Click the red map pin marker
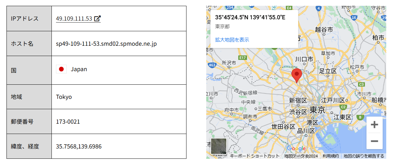Image resolution: width=393 pixels, height=162 pixels. 297,76
